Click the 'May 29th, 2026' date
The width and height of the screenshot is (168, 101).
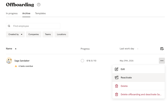pos(127,61)
